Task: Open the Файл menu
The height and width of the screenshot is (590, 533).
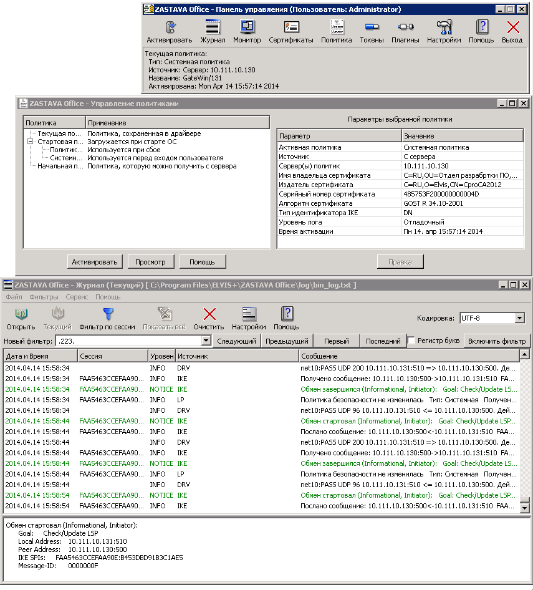Action: [x=14, y=297]
